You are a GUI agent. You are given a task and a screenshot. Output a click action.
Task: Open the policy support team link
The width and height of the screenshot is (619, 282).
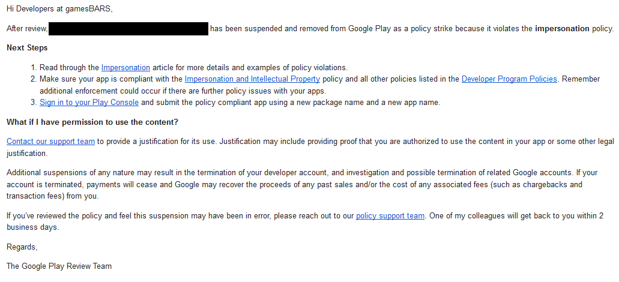pos(390,216)
